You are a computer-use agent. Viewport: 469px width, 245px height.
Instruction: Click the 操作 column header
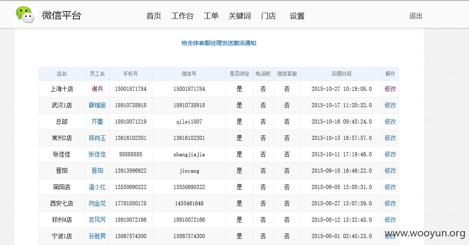pos(390,74)
